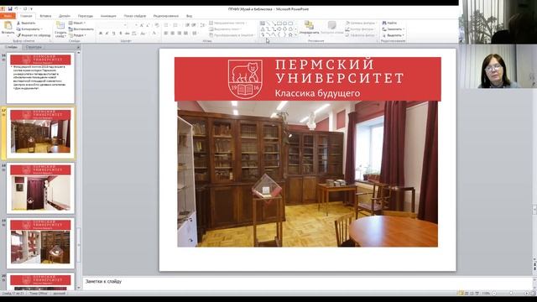Toggle bold formatting
This screenshot has width=537, height=302.
[101, 34]
